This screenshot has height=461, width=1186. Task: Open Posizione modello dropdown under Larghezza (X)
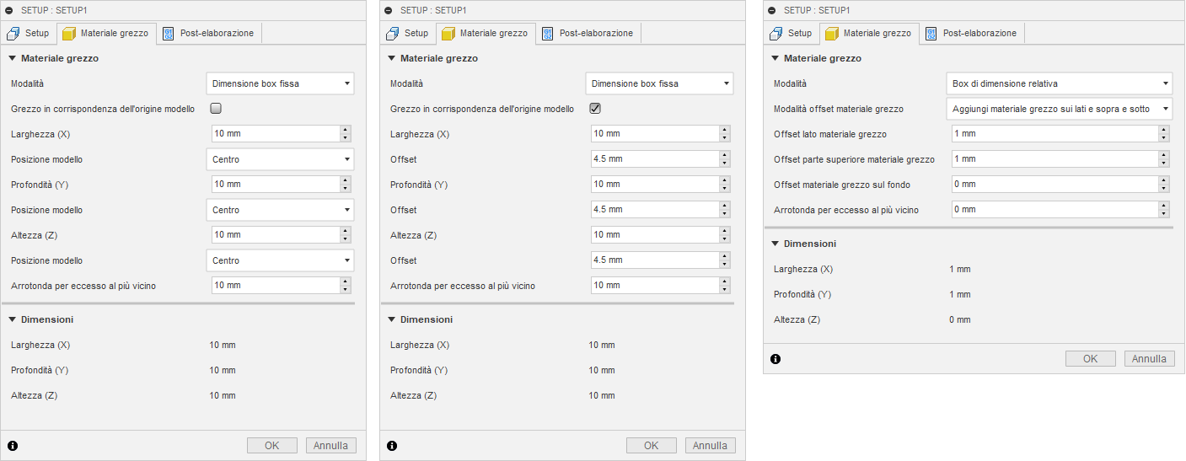click(x=280, y=159)
